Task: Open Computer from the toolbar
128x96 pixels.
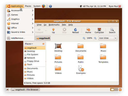Action: click(99, 31)
